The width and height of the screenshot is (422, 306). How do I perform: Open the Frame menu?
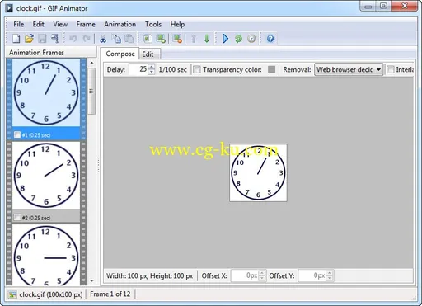click(x=86, y=24)
